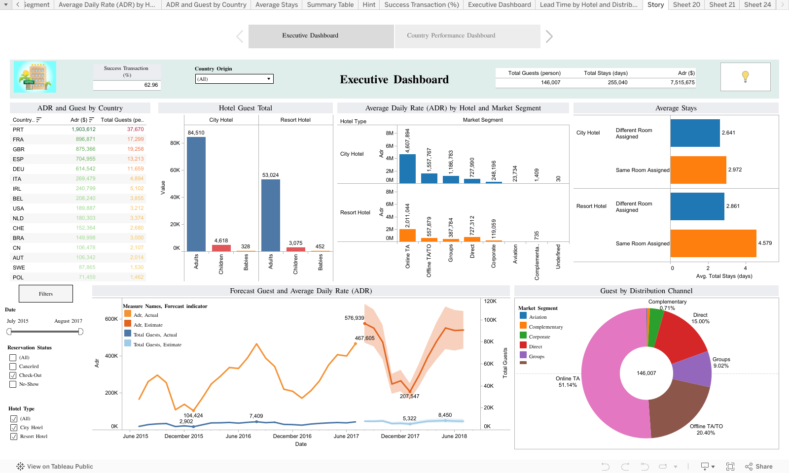Click the Share icon button
Viewport: 789px width, 473px height.
(x=759, y=467)
